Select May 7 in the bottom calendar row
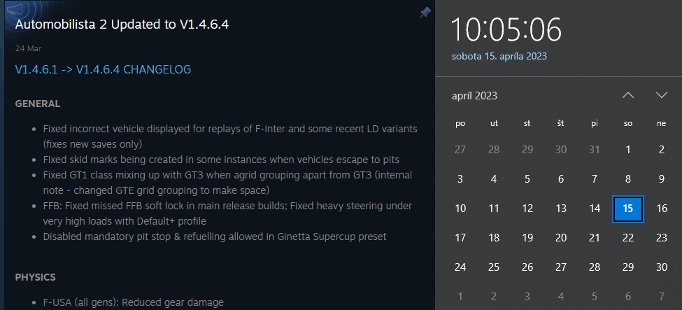The height and width of the screenshot is (310, 682). click(662, 297)
